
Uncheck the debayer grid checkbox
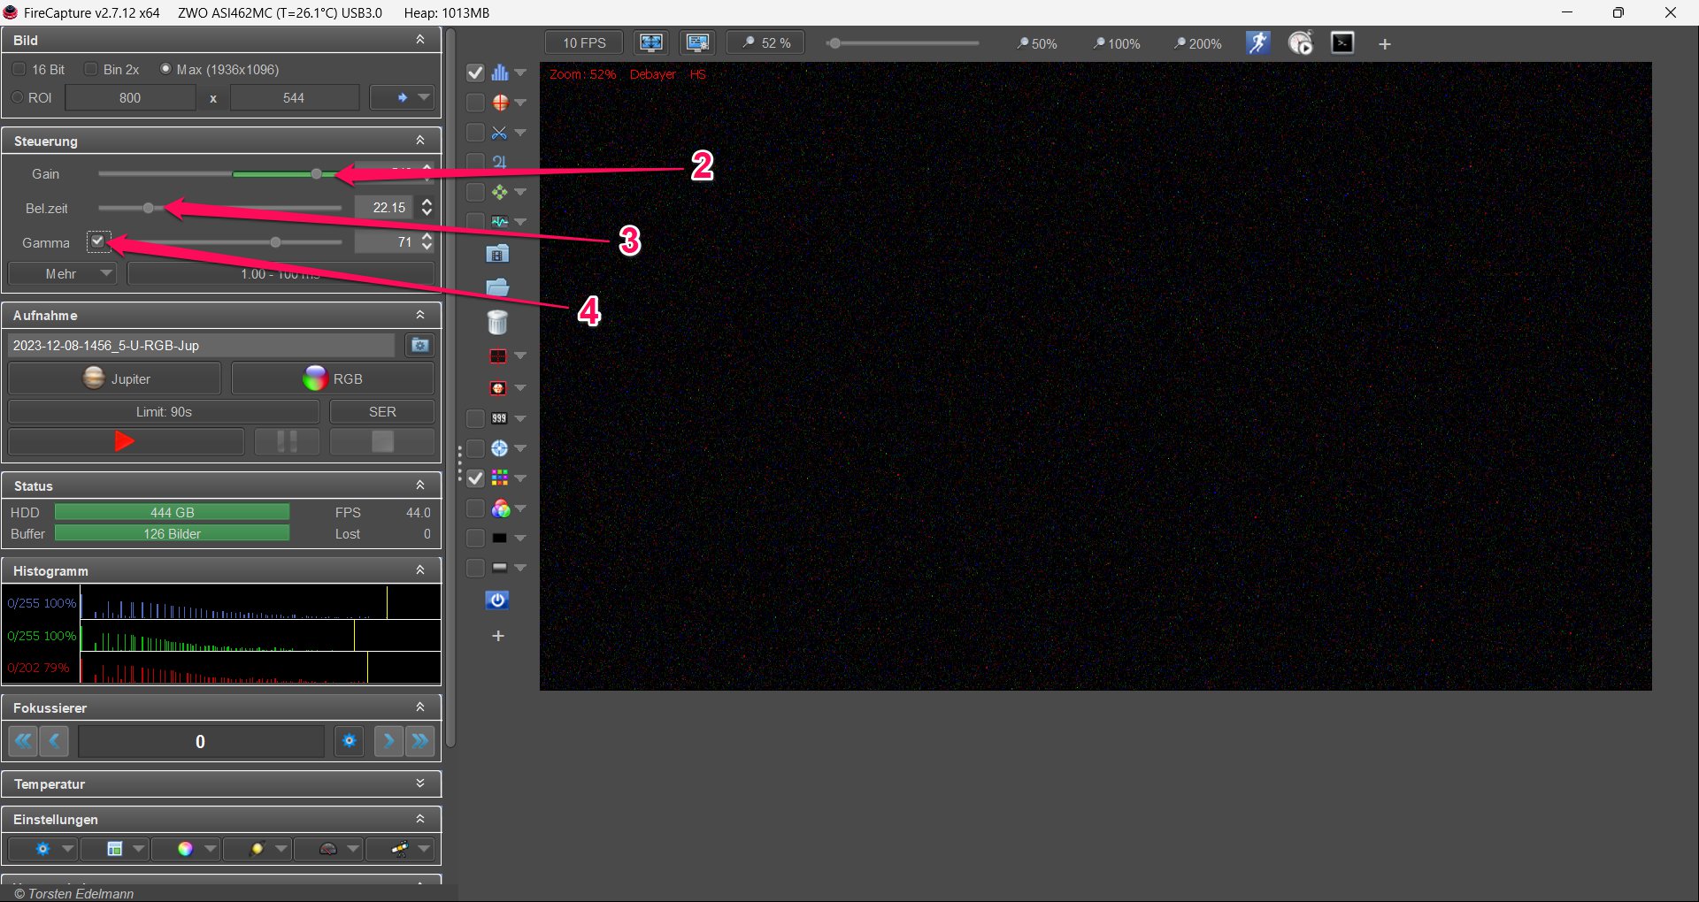475,478
